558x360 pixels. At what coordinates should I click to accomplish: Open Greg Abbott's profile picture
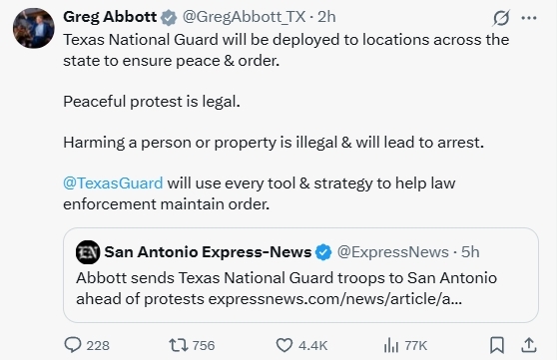coord(34,28)
